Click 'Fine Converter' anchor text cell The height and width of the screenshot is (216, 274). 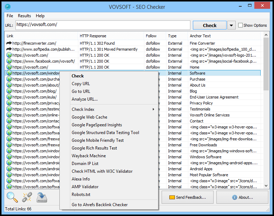[x=202, y=43]
